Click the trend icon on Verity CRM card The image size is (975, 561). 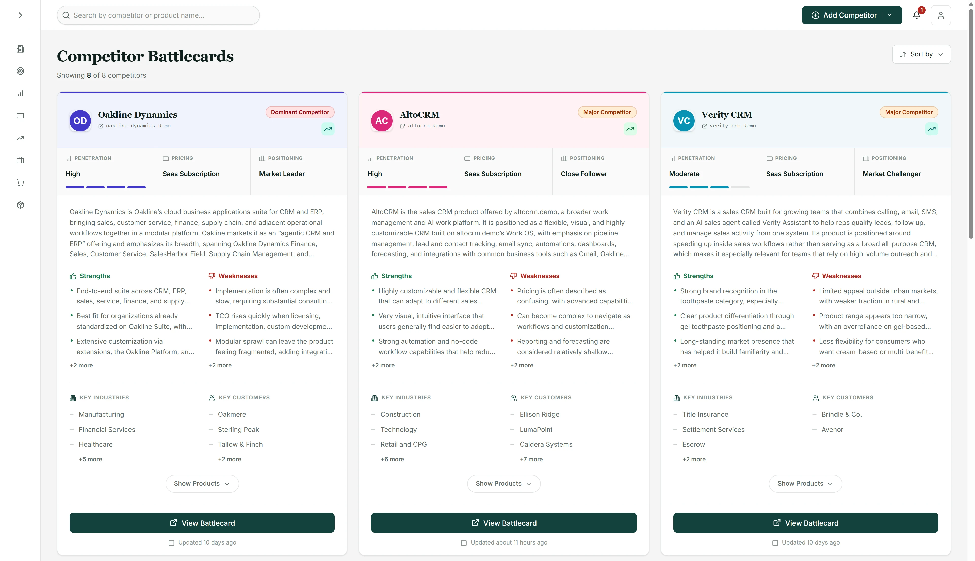931,129
